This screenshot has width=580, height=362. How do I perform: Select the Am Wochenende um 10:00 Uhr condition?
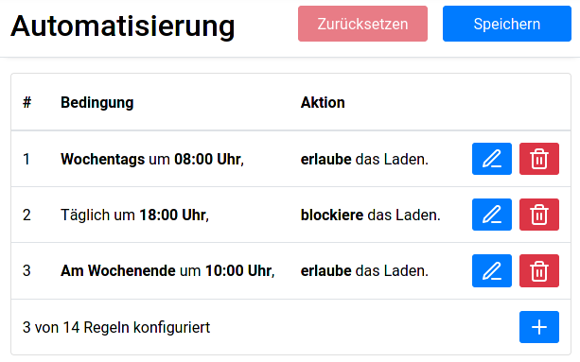coord(167,270)
